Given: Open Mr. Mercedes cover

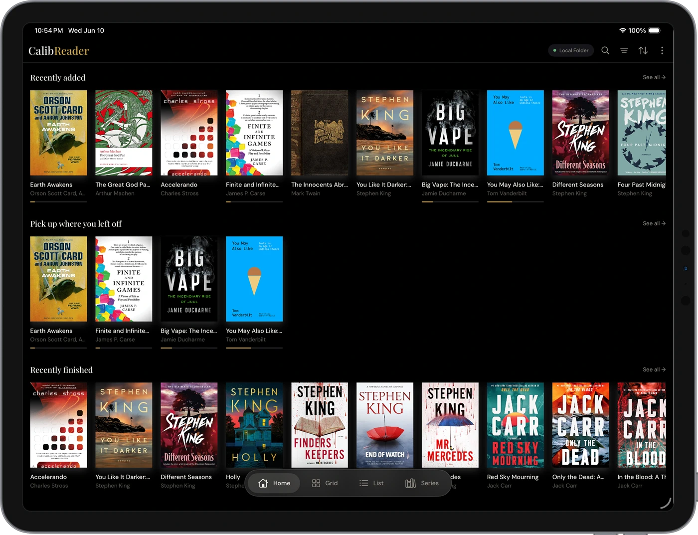Looking at the screenshot, I should click(450, 425).
